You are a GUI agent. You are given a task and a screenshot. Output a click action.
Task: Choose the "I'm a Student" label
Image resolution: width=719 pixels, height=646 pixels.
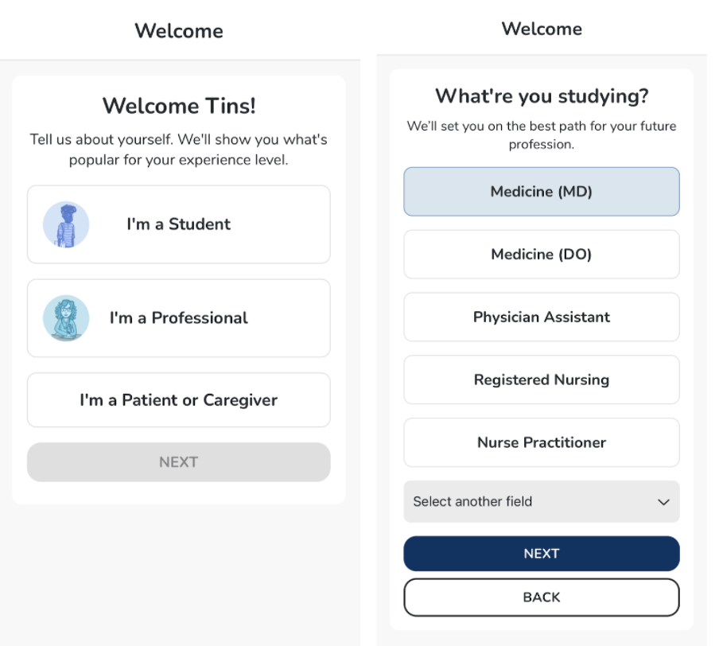pos(178,224)
